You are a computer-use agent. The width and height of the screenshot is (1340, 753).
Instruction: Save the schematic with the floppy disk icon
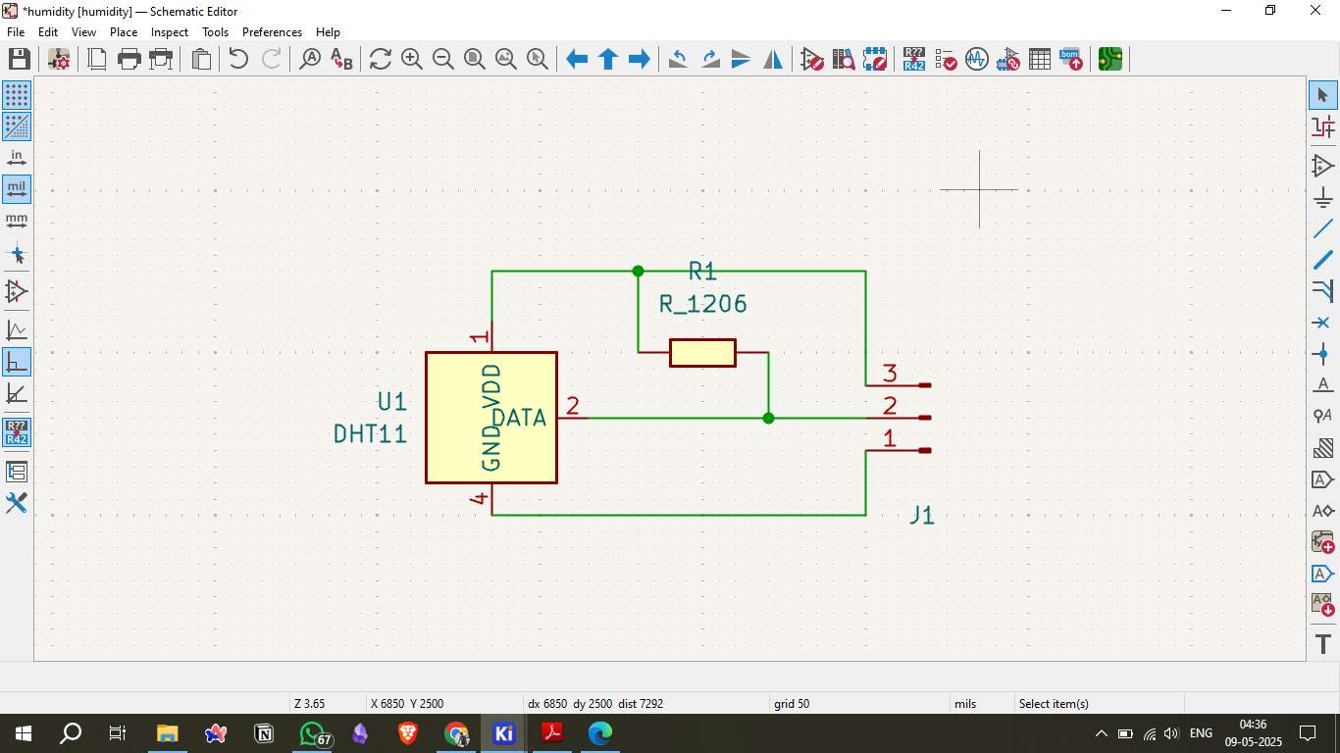pos(19,59)
